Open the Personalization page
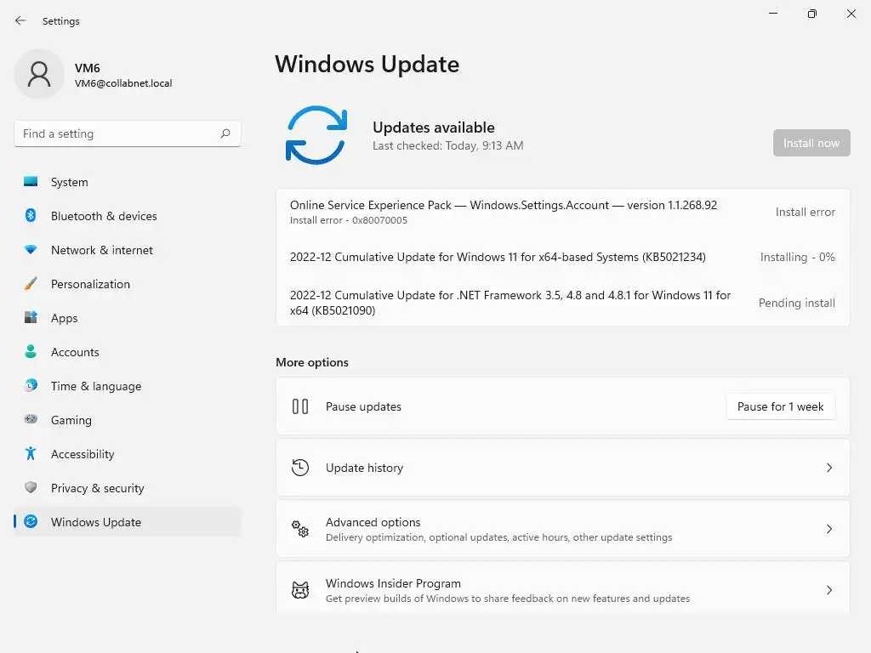This screenshot has height=653, width=871. point(128,284)
